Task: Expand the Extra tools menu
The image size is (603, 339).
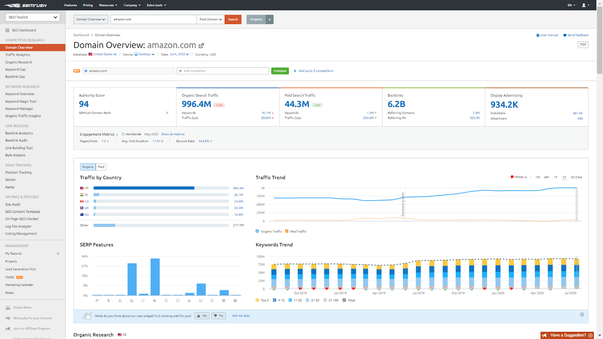Action: coord(156,5)
